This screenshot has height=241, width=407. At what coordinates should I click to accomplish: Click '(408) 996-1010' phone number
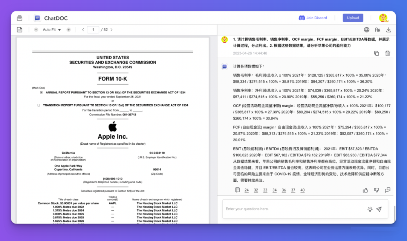click(113, 179)
